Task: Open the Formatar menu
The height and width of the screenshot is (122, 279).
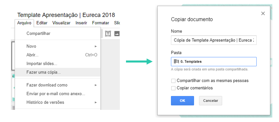Action: (101, 23)
